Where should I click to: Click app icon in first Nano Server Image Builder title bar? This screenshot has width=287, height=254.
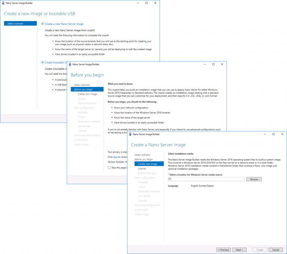[3, 3]
